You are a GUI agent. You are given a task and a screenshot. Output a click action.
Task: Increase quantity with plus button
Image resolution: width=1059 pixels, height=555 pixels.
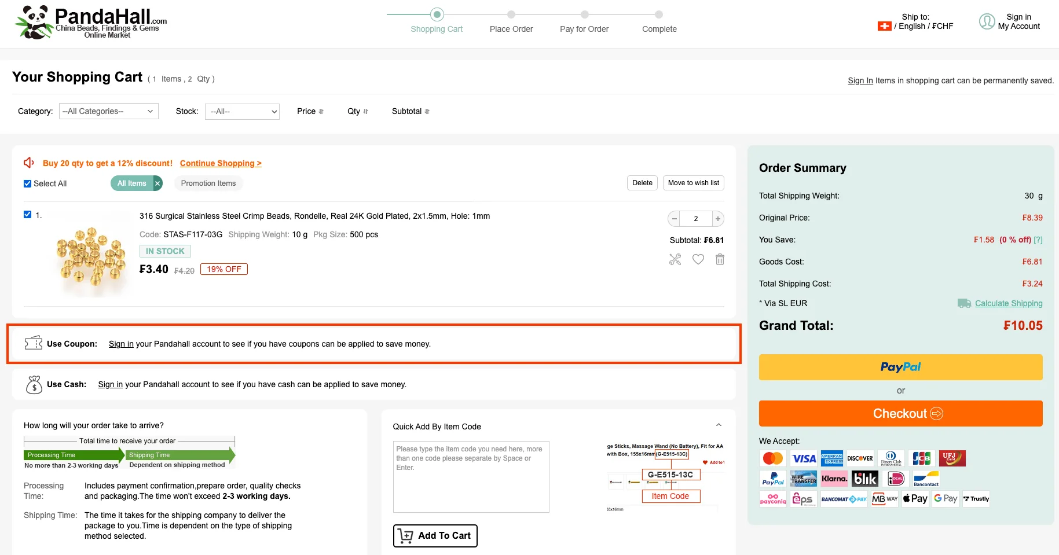tap(718, 219)
